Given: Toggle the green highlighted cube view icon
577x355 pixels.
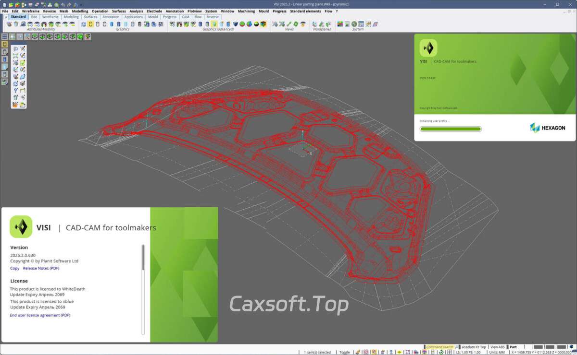Looking at the screenshot, I should pyautogui.click(x=80, y=36).
